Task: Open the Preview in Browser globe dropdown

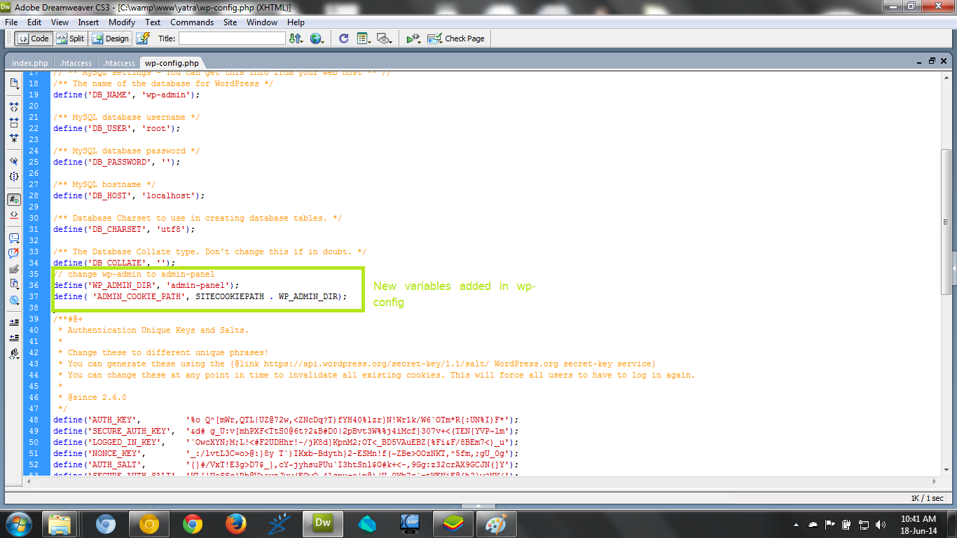Action: (x=317, y=39)
